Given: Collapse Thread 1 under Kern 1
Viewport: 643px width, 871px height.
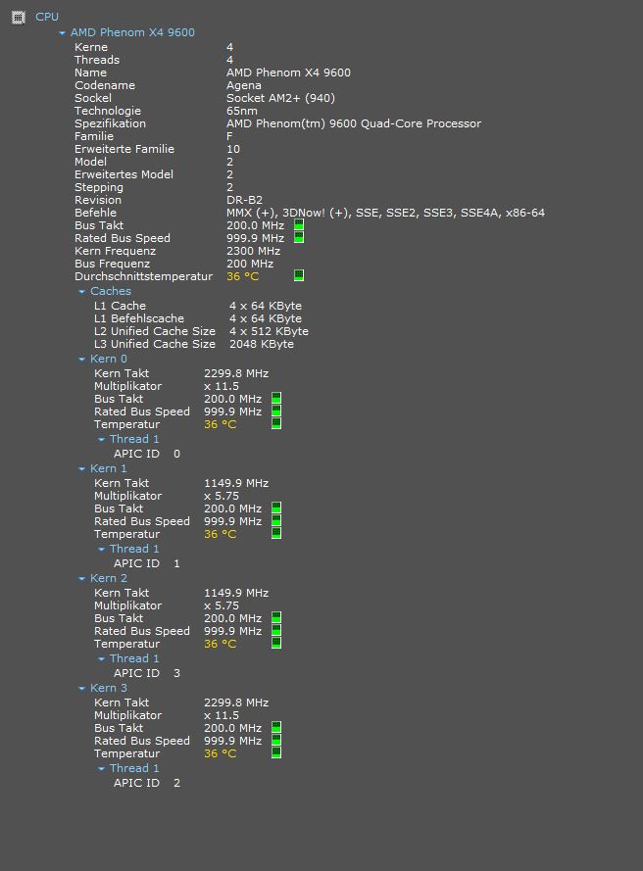Looking at the screenshot, I should point(101,550).
